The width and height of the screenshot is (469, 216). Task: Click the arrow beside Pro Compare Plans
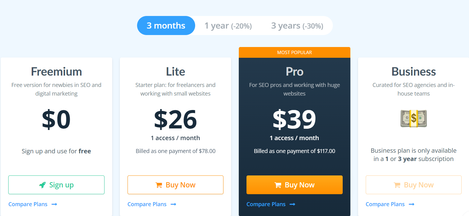(292, 204)
